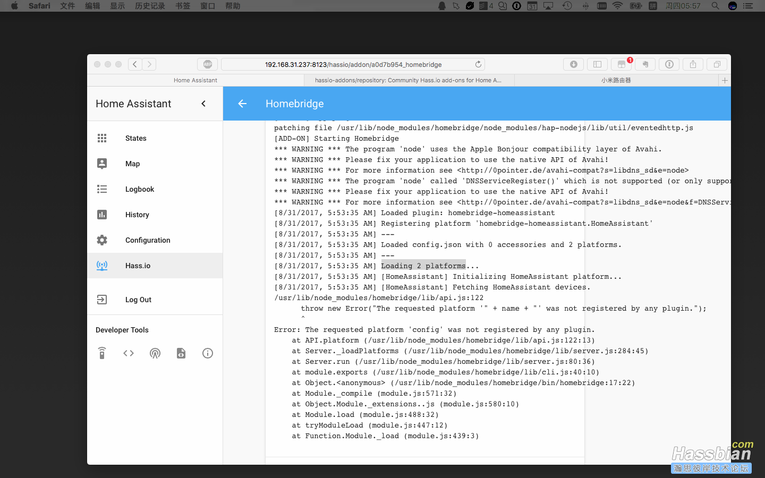Click the 1Password-style info circle toolbar icon
The width and height of the screenshot is (765, 478).
[x=669, y=64]
